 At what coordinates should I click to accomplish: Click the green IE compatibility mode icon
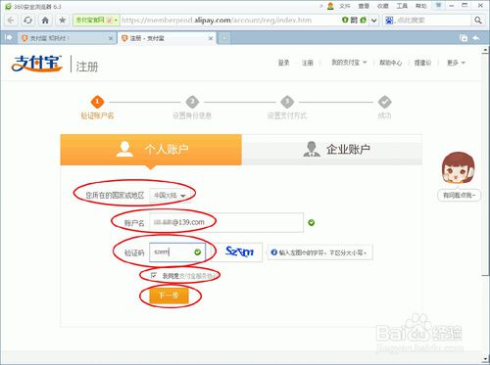click(363, 21)
